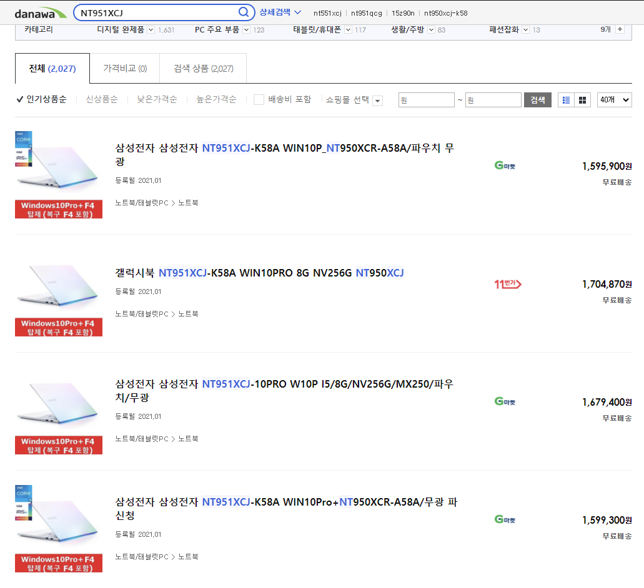644x588 pixels.
Task: Click related keyword nt951qcg
Action: 367,13
